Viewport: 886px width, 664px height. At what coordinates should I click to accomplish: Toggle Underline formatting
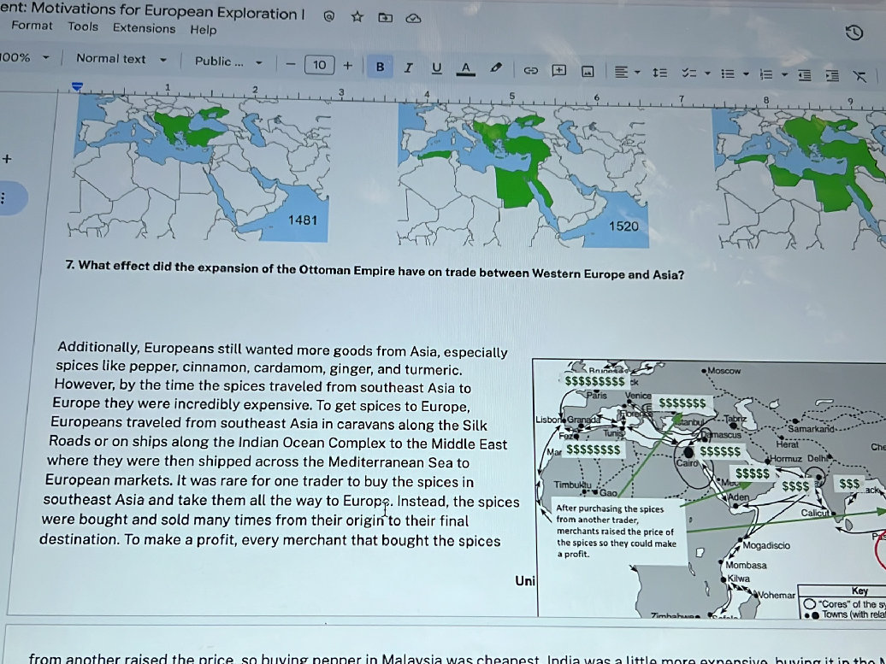tap(436, 68)
